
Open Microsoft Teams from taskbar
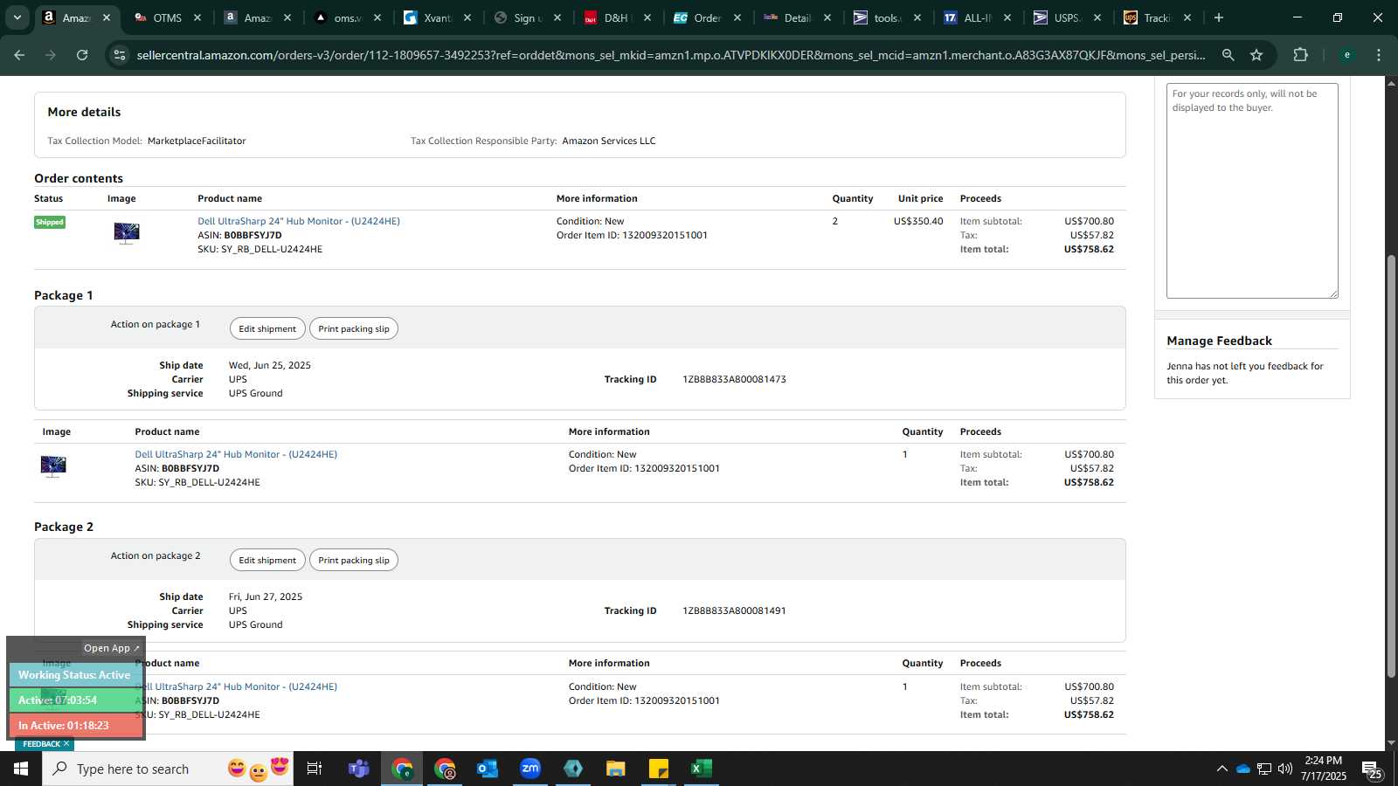358,769
